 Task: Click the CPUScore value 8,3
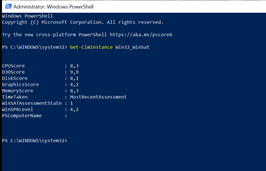(74, 66)
